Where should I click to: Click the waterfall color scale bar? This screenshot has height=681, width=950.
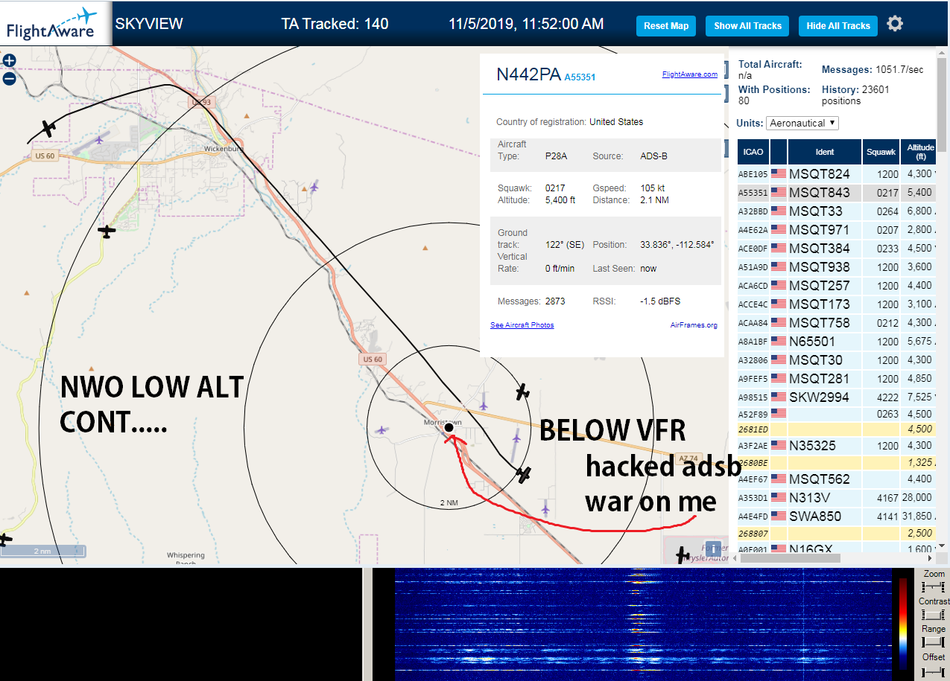pos(904,624)
